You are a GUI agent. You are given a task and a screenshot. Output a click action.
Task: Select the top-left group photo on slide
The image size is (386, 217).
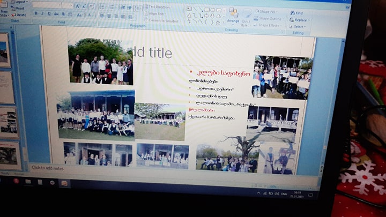pos(101,61)
